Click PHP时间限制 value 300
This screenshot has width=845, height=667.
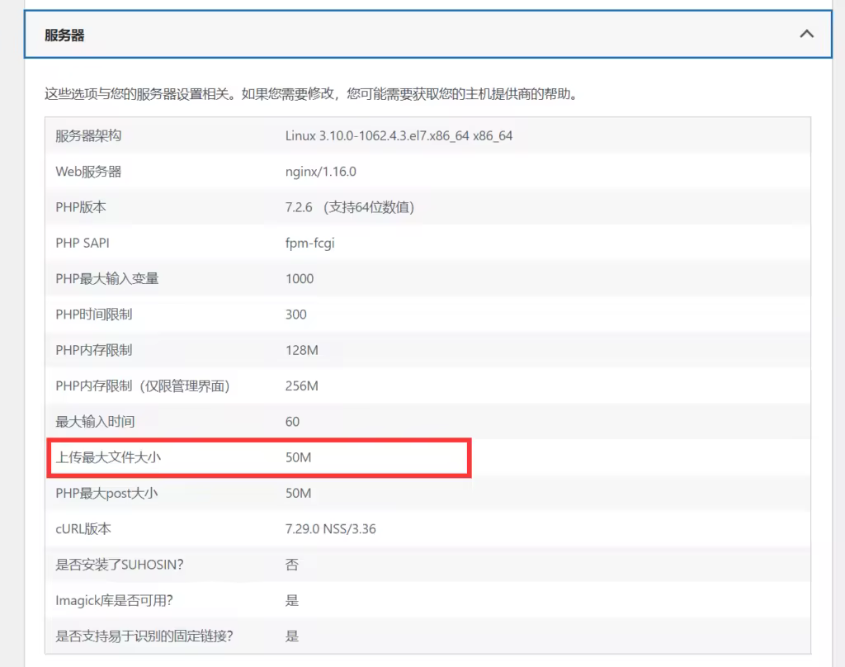[296, 315]
